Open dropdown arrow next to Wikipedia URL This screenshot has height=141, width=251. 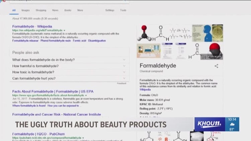[64, 30]
